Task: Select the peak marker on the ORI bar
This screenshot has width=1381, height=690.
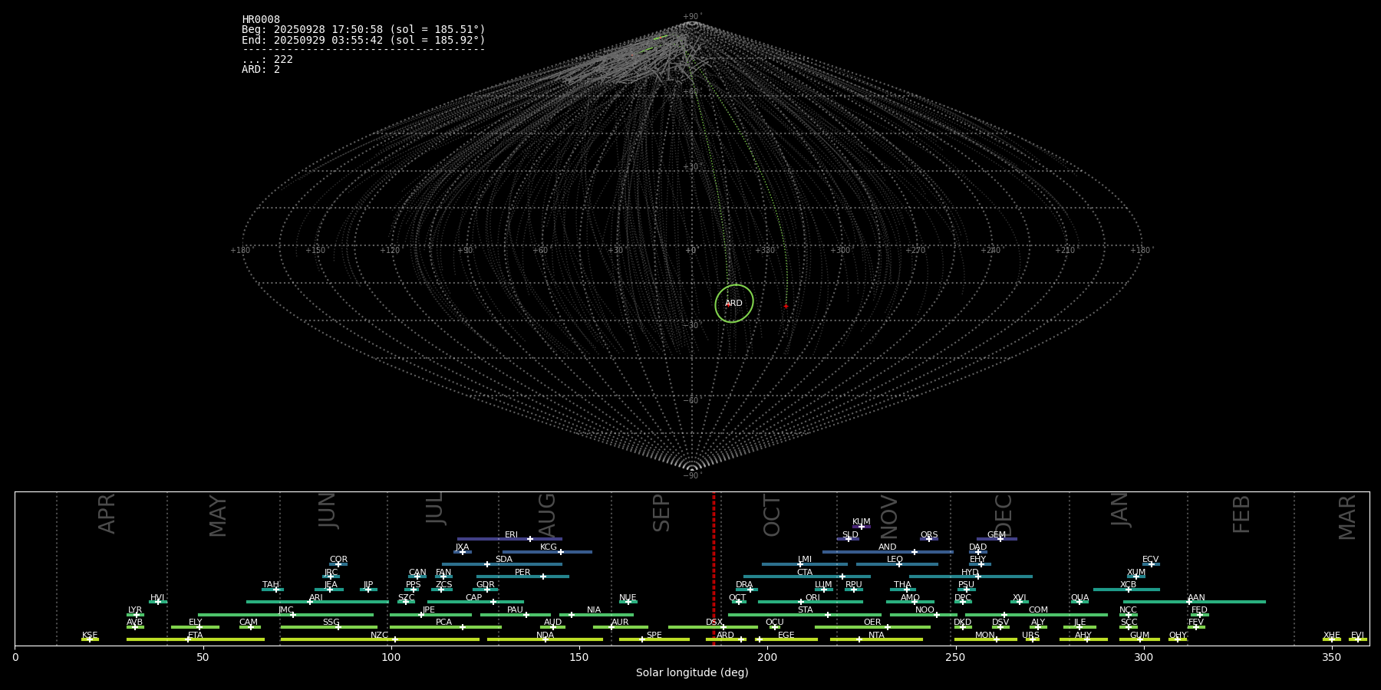Action: pos(801,602)
